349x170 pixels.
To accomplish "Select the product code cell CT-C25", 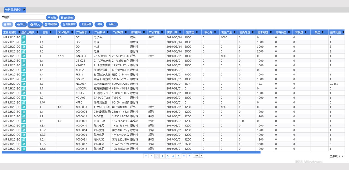I will coord(83,60).
